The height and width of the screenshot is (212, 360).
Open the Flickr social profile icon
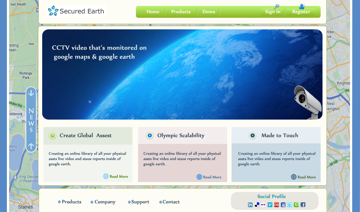click(x=263, y=205)
